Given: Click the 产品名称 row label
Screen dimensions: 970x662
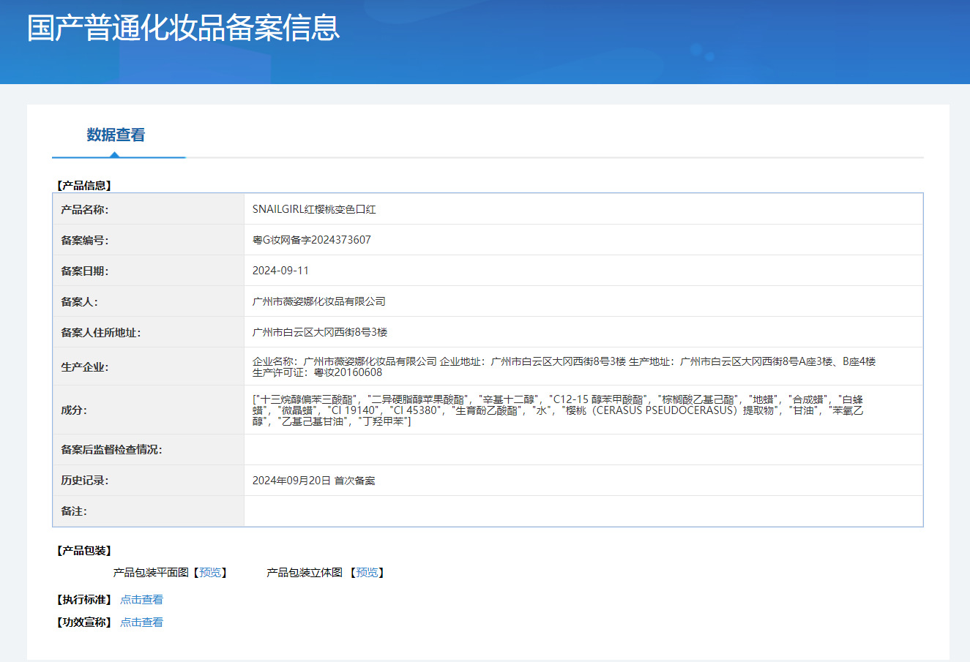Looking at the screenshot, I should 84,210.
